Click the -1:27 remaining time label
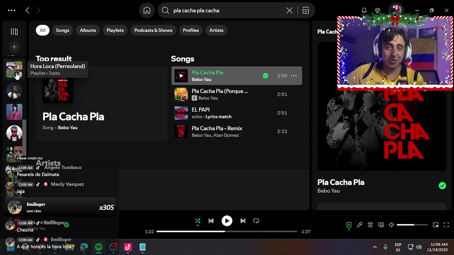Screen dimensions: 454x255 pos(305,232)
